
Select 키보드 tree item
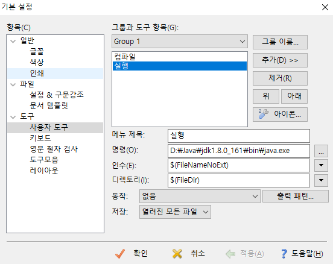click(x=40, y=138)
